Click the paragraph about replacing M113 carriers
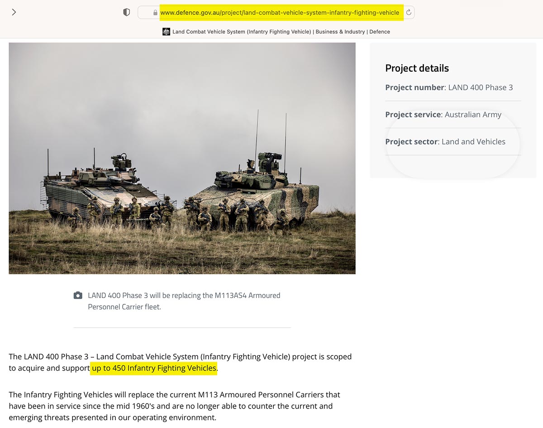The image size is (543, 428). (174, 406)
